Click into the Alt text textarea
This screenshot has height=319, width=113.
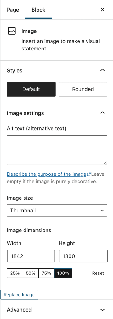(57, 150)
